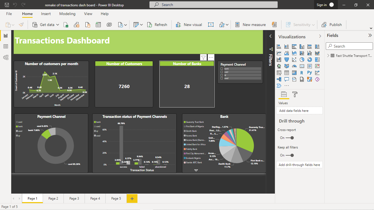Viewport: 374px width, 210px height.
Task: Open the Get data dropdown
Action: pos(58,25)
